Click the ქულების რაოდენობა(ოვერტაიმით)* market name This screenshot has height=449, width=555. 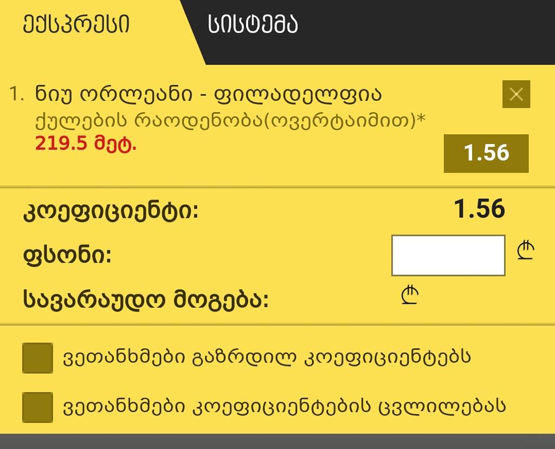point(230,121)
